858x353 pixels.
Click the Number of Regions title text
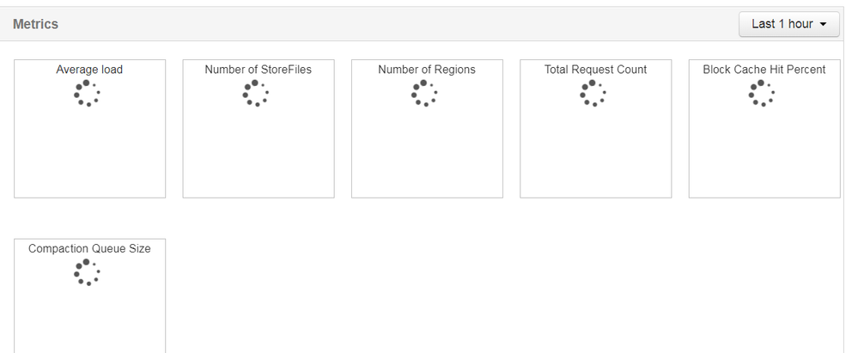click(x=427, y=70)
